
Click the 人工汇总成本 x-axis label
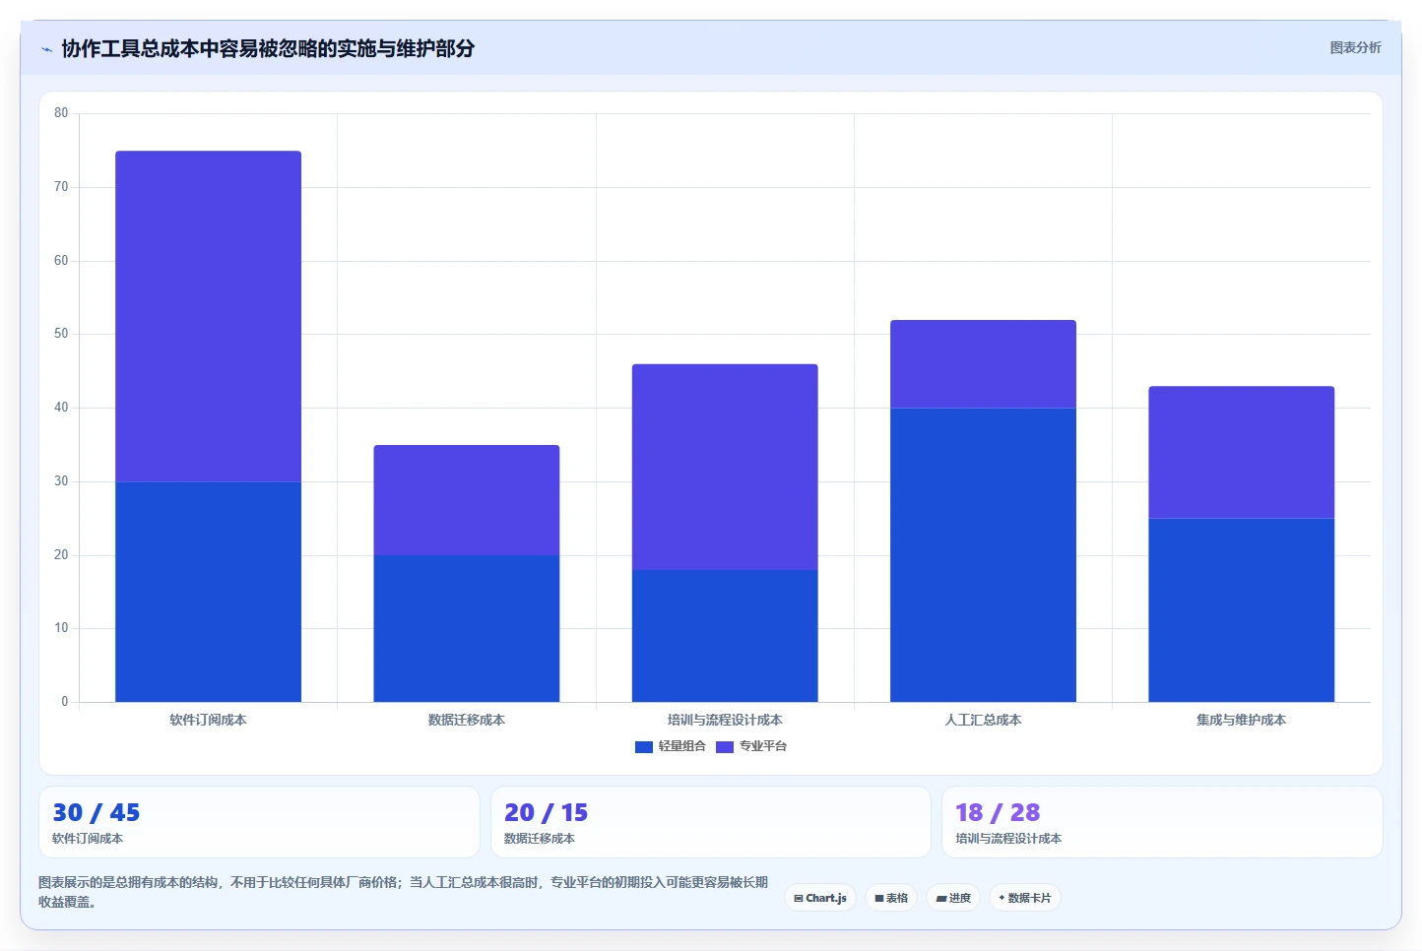tap(983, 720)
